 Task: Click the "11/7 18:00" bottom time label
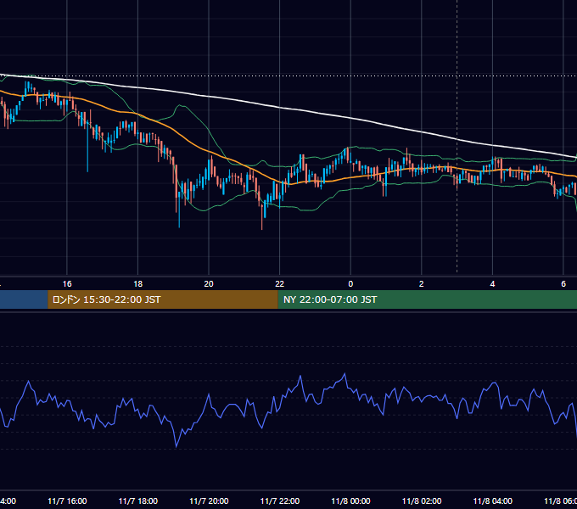[138, 501]
